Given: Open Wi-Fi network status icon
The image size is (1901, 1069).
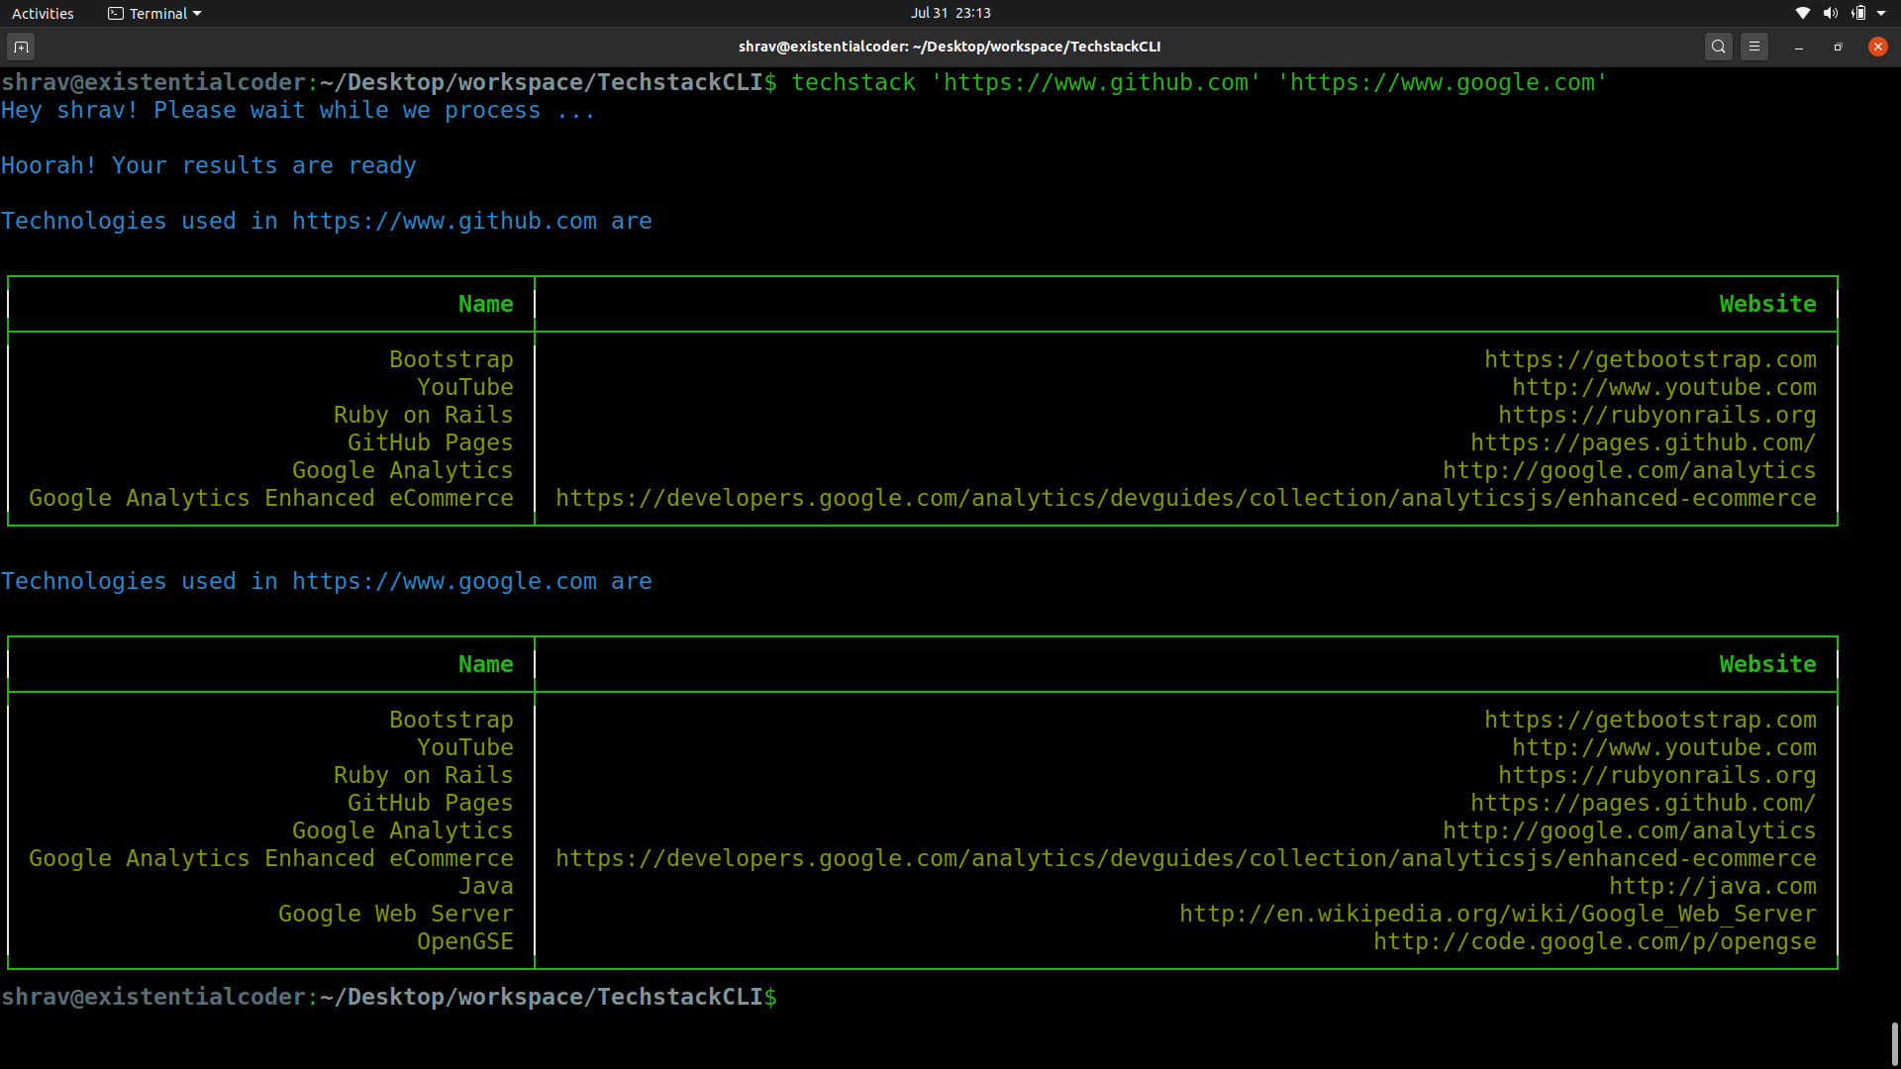Looking at the screenshot, I should click(x=1803, y=13).
